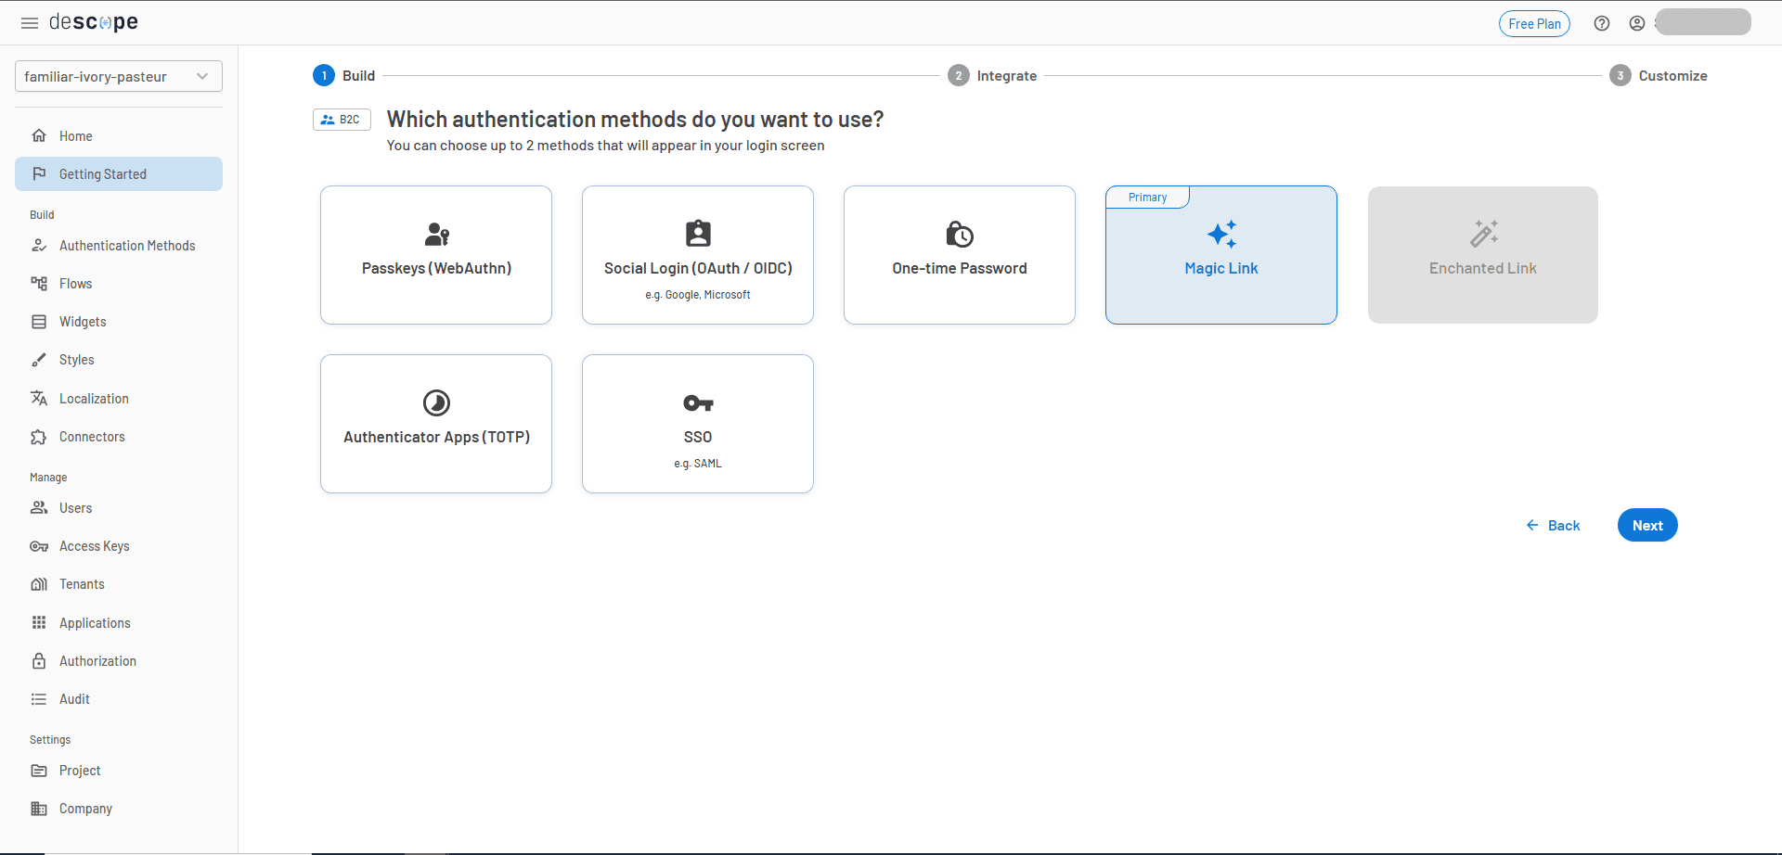Image resolution: width=1782 pixels, height=855 pixels.
Task: Open the Localization translation icon
Action: pos(39,398)
